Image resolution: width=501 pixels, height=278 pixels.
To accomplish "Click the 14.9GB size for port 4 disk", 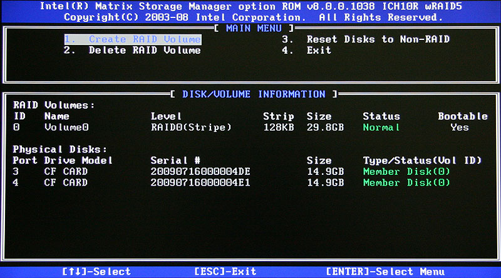I will pos(325,182).
